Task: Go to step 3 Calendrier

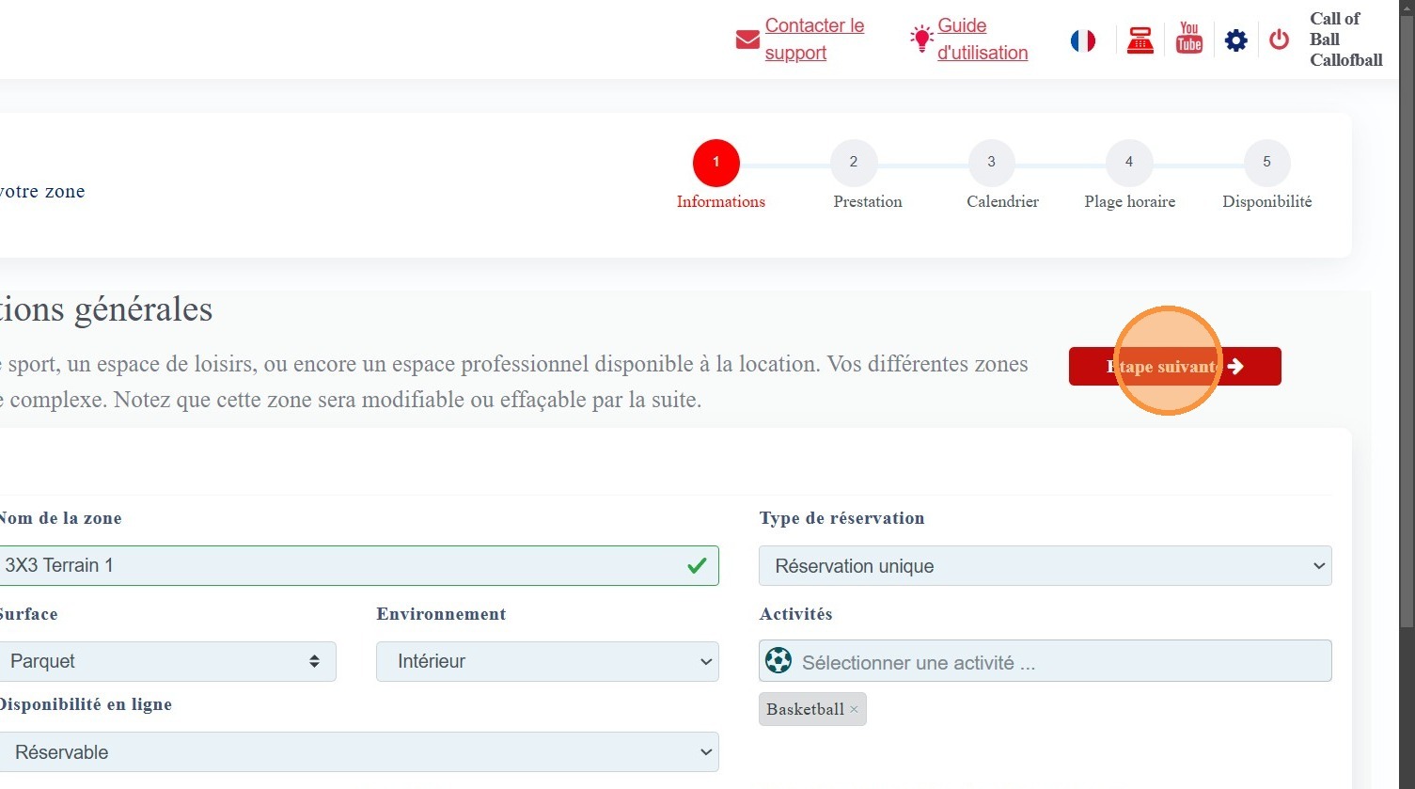Action: 991,163
